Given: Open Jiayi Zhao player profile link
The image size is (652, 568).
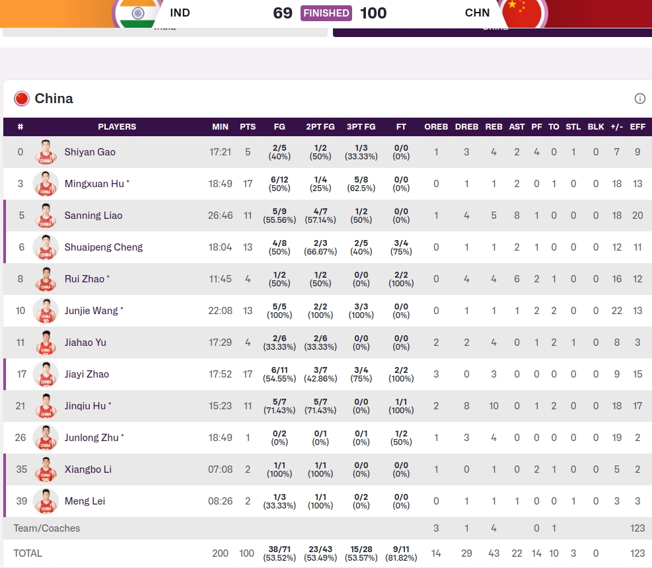Looking at the screenshot, I should (x=87, y=374).
